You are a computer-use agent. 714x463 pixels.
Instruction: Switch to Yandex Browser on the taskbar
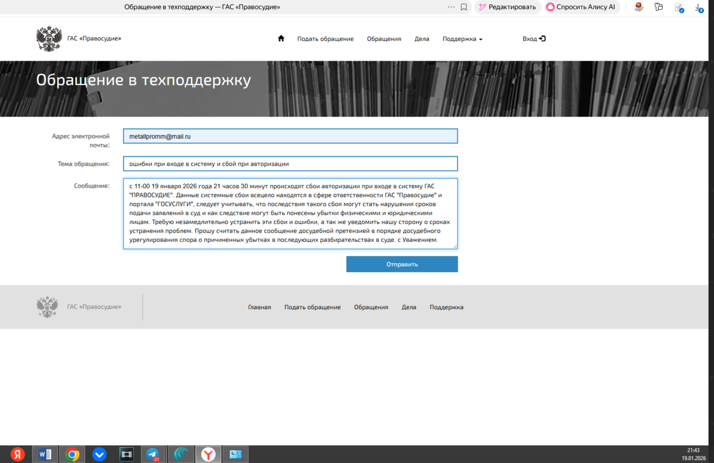[208, 454]
